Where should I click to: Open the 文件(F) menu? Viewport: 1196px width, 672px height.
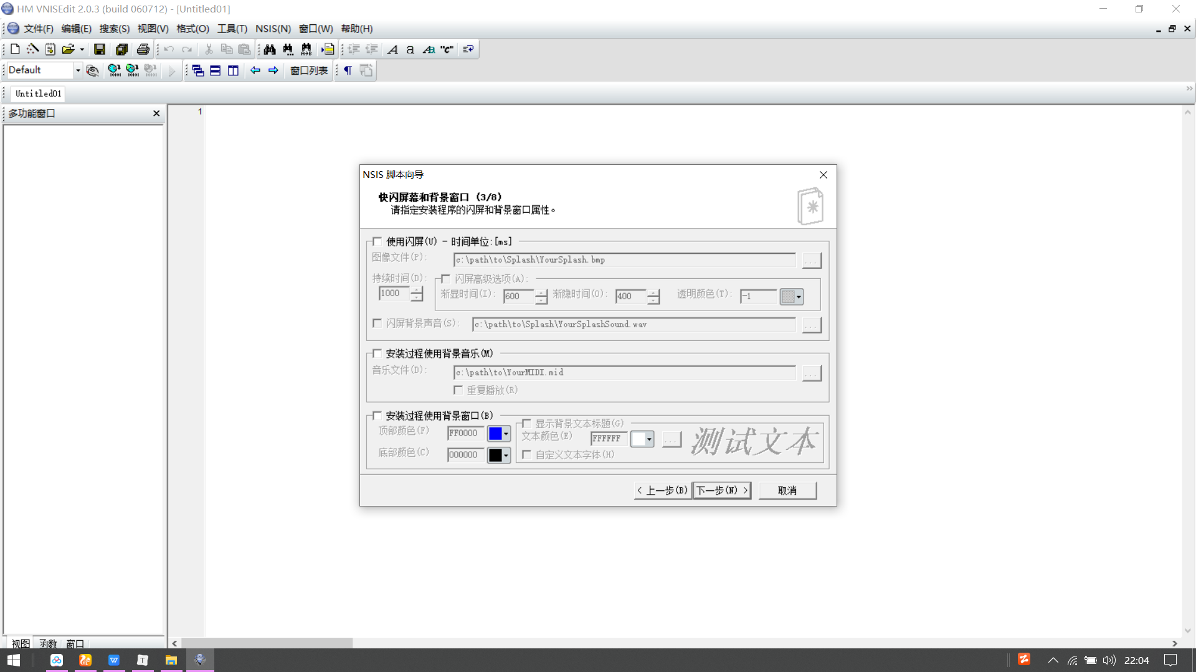tap(39, 29)
